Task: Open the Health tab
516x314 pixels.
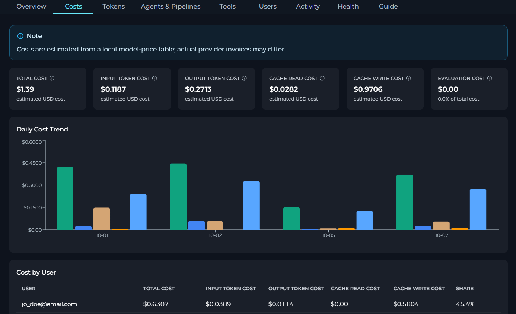Action: (x=348, y=7)
